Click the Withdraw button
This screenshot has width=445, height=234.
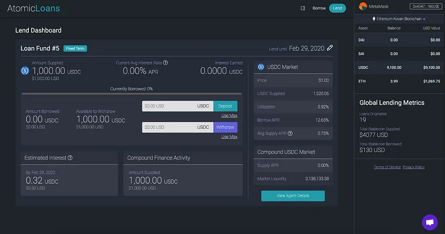pos(225,127)
